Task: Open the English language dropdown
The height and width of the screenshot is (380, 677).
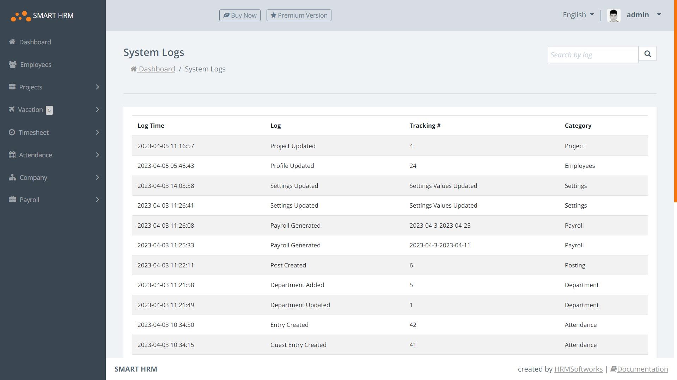Action: coord(578,15)
